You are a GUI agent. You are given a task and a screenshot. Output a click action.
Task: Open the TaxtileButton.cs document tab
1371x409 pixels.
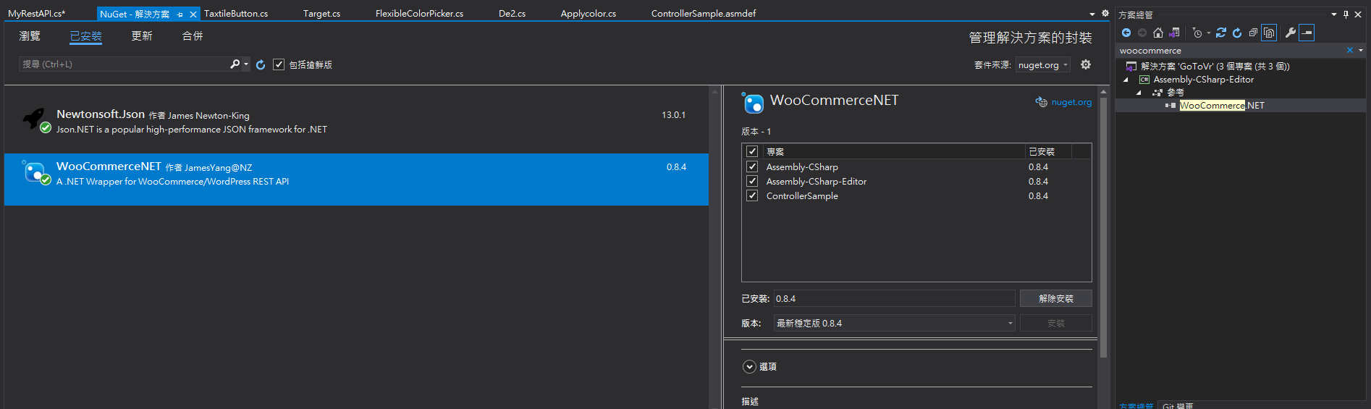[x=236, y=14]
